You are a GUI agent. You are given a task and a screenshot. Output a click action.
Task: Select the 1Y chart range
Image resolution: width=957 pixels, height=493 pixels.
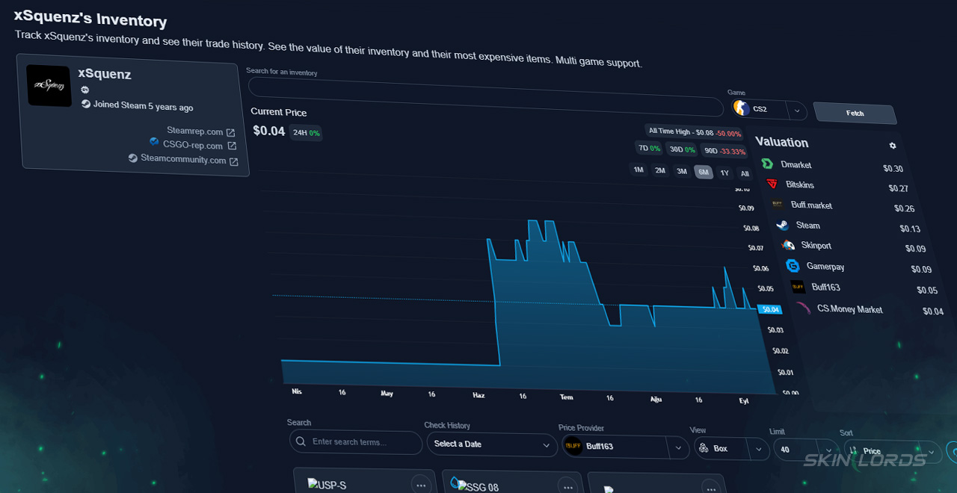pos(724,173)
